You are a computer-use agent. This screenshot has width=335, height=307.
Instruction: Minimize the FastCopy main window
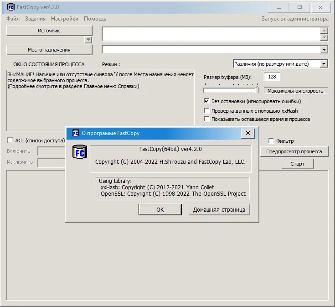click(x=279, y=8)
